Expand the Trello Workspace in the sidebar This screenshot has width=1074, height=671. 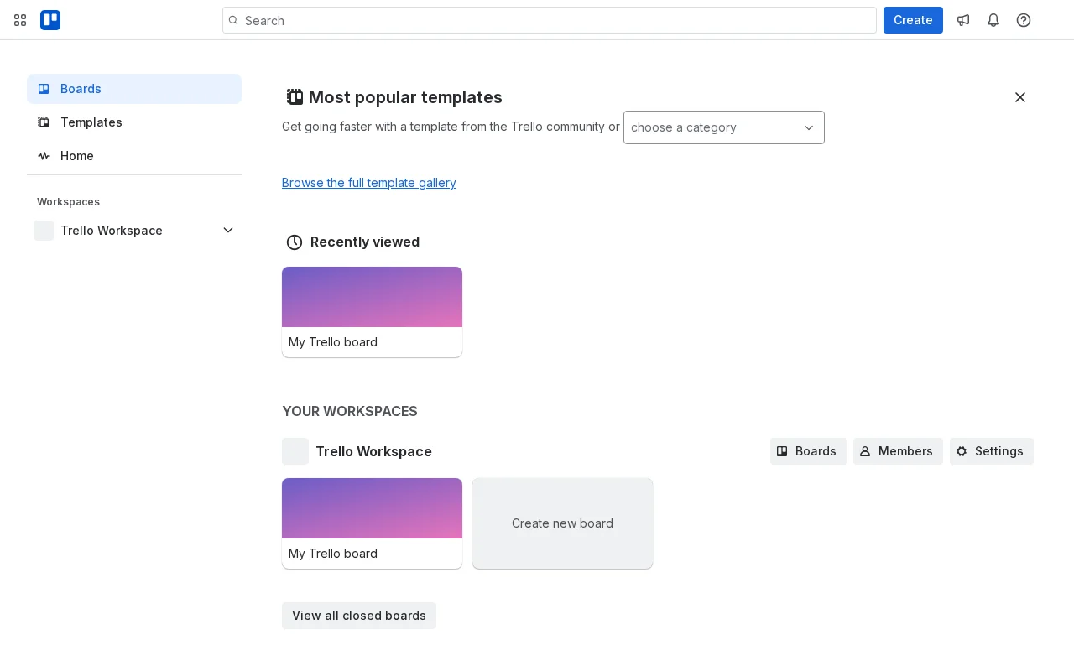[x=228, y=230]
